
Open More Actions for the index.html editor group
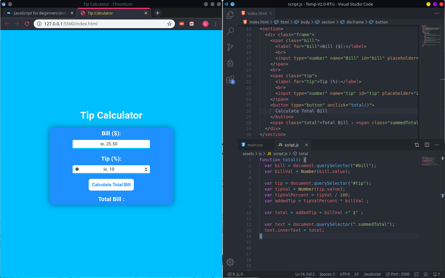[437, 13]
